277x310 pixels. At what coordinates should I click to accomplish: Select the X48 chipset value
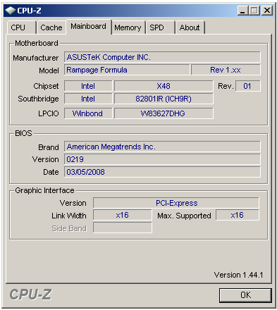click(x=164, y=86)
